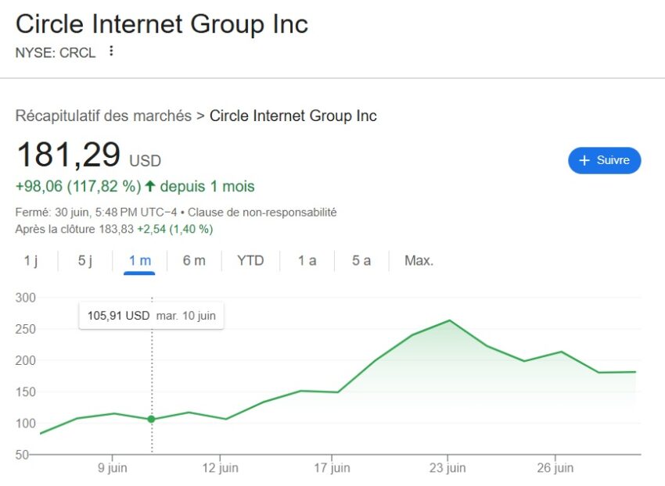Select the 1 j time range tab
This screenshot has width=665, height=486.
[31, 261]
